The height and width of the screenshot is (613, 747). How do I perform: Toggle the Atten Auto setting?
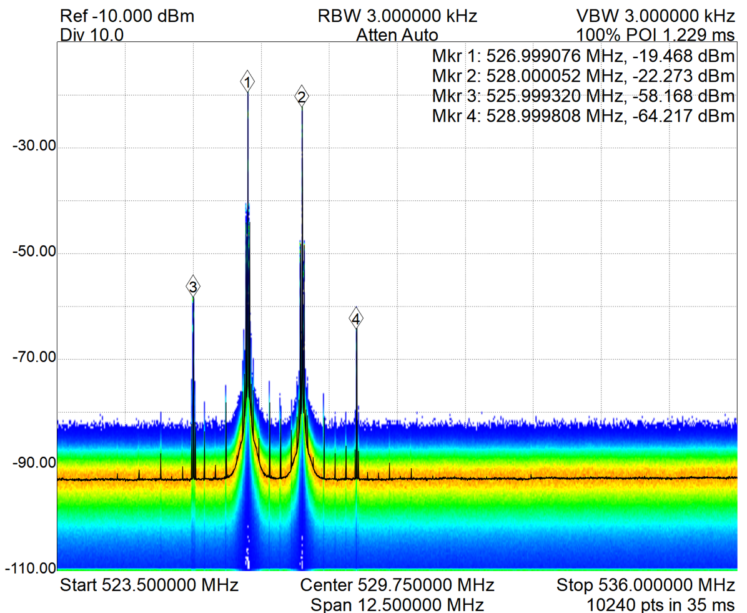point(397,35)
